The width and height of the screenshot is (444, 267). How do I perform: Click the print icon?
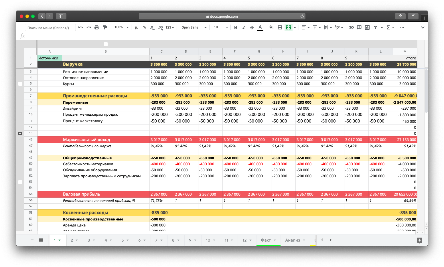[97, 27]
